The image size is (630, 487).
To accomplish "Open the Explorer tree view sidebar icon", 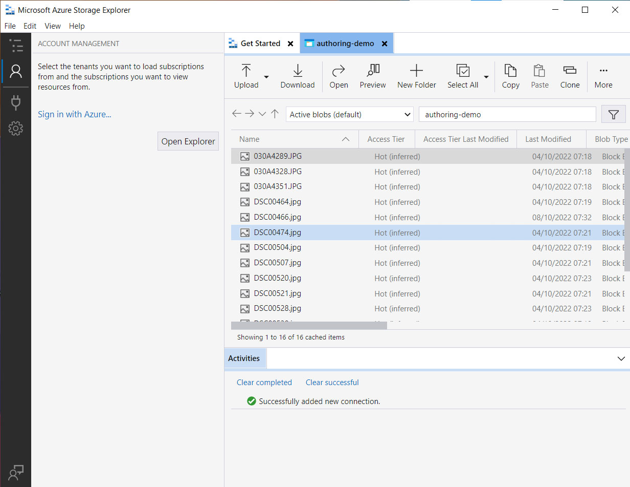I will click(16, 46).
